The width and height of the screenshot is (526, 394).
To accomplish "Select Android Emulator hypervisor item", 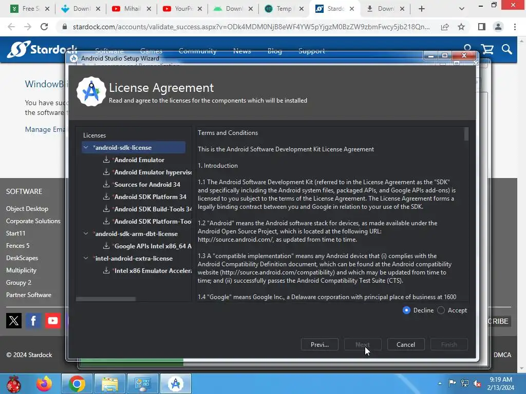I will (x=153, y=172).
